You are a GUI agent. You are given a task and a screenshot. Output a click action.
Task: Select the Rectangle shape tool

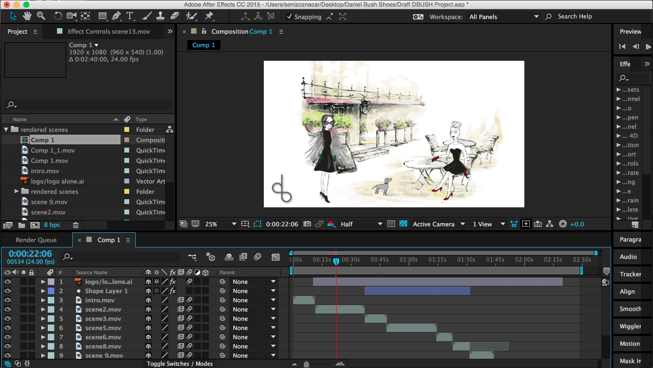[103, 16]
